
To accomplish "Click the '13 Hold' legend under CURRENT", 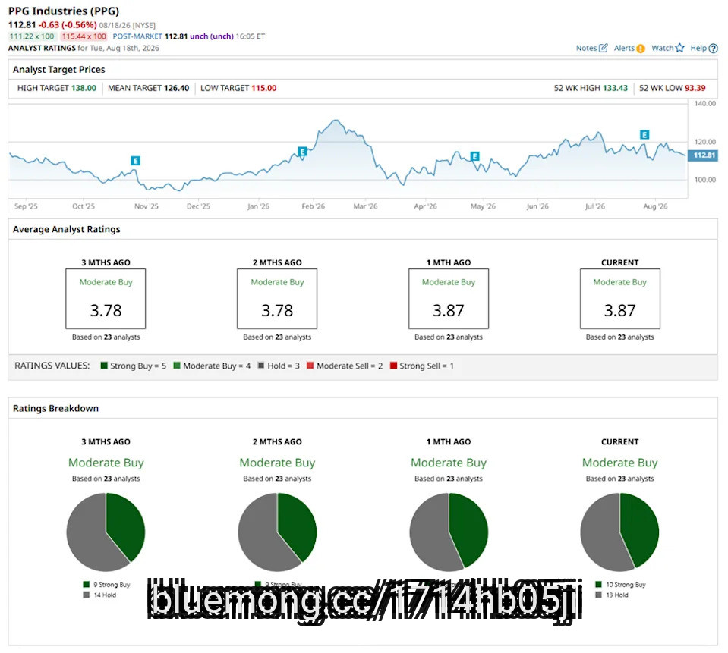I will click(x=612, y=595).
